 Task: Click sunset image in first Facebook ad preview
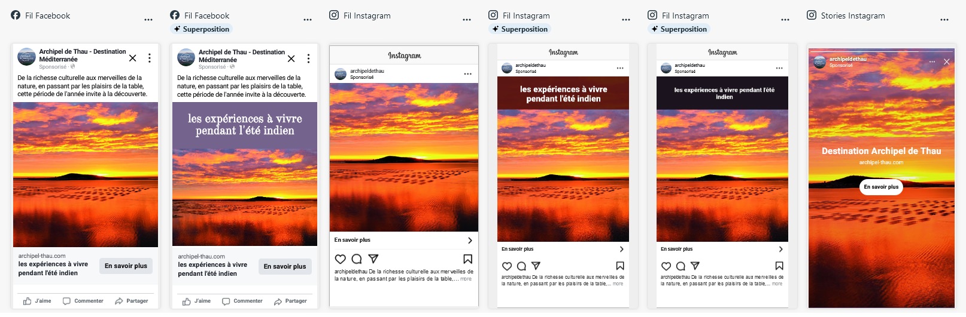pos(86,175)
